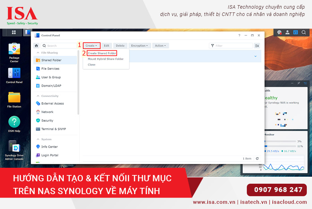Viewport: 312px width, 209px height.
Task: Open File Services settings
Action: coord(55,69)
